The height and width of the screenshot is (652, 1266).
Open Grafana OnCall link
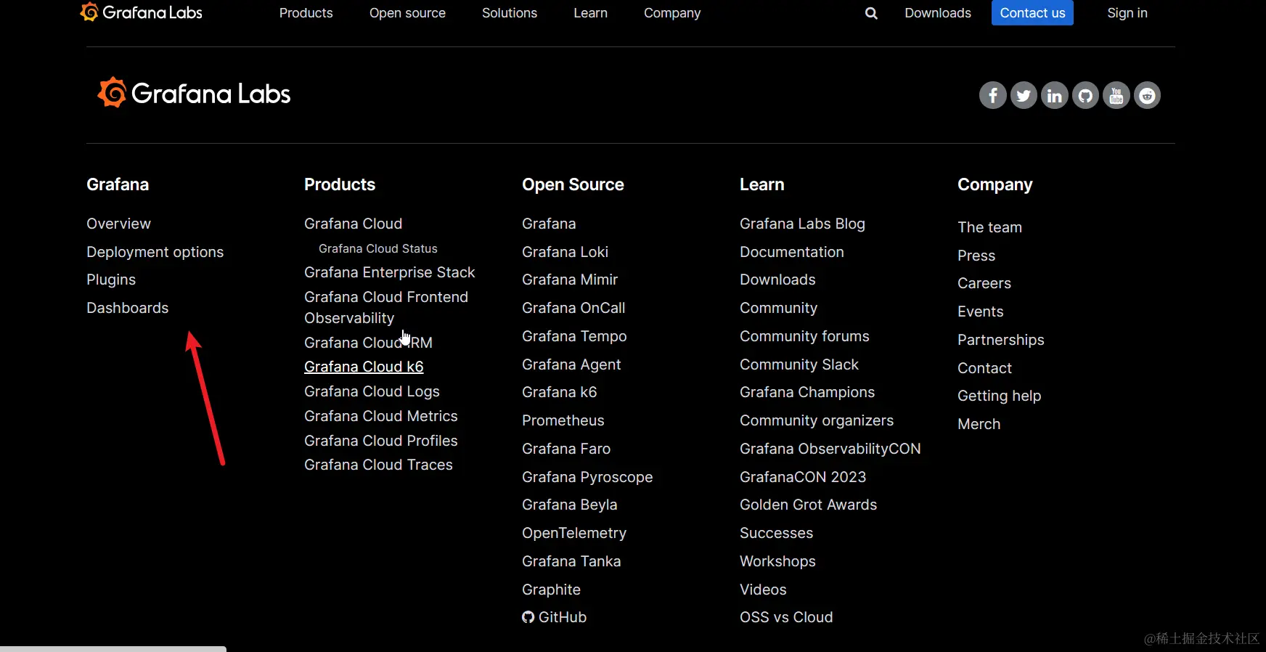573,308
